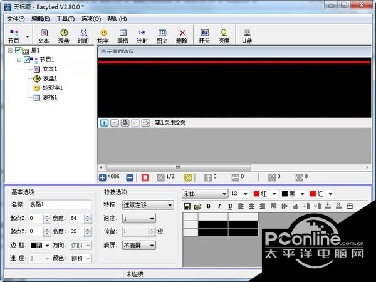Open the last 红 color dropdown

point(330,194)
